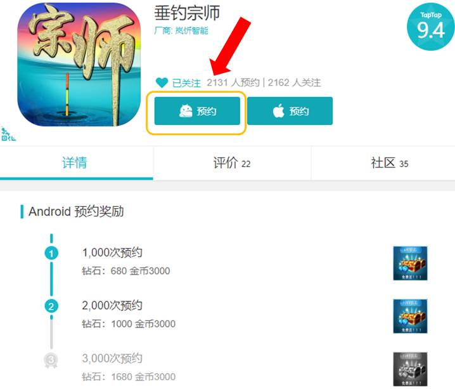Open the greyed 3,000次预约 reward thumbnail
This screenshot has height=389, width=455.
coord(410,369)
